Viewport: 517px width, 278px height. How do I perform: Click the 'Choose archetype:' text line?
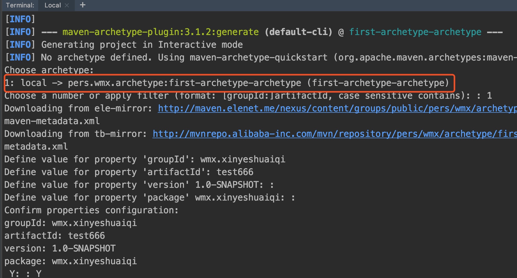(x=49, y=70)
